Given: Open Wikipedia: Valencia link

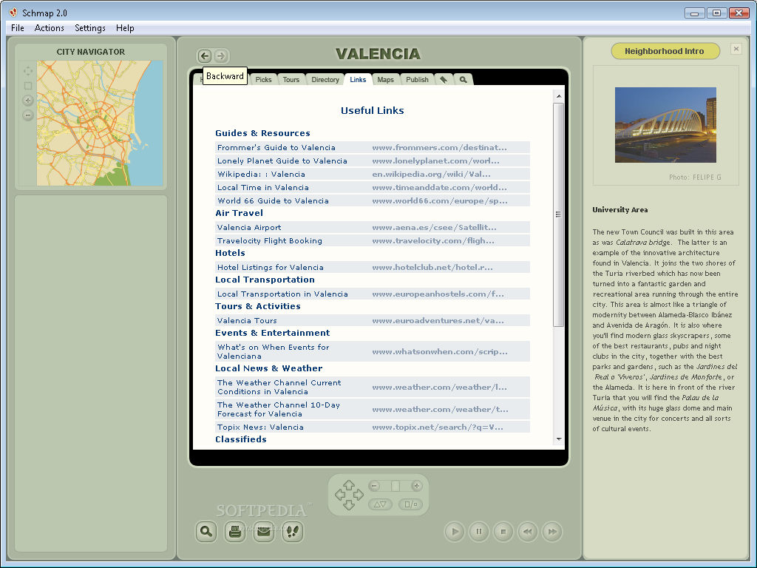Looking at the screenshot, I should pyautogui.click(x=261, y=174).
